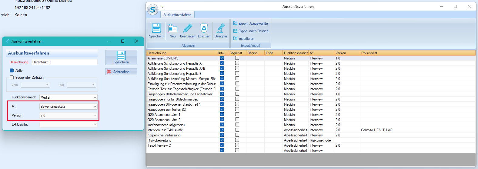The width and height of the screenshot is (478, 169).
Task: Enable the Begrenzter Zeitraum checkbox
Action: point(12,78)
